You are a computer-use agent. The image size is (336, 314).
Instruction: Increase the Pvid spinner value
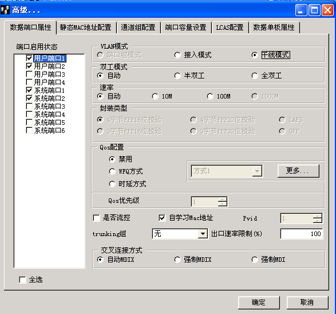click(x=317, y=216)
